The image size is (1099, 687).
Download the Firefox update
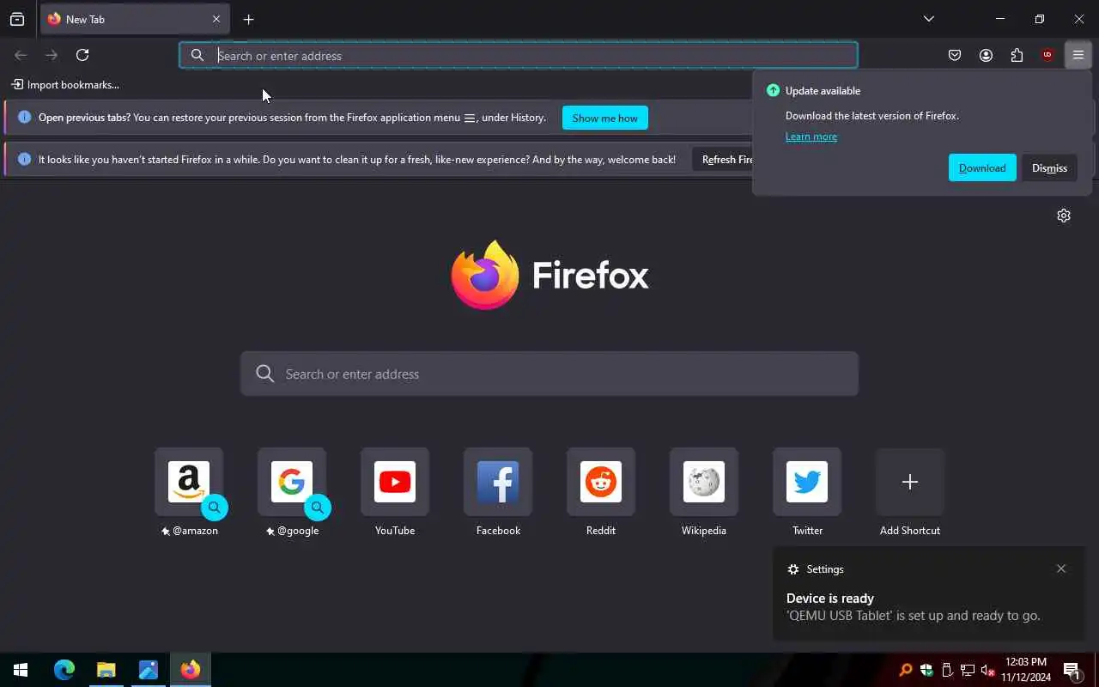tap(982, 167)
